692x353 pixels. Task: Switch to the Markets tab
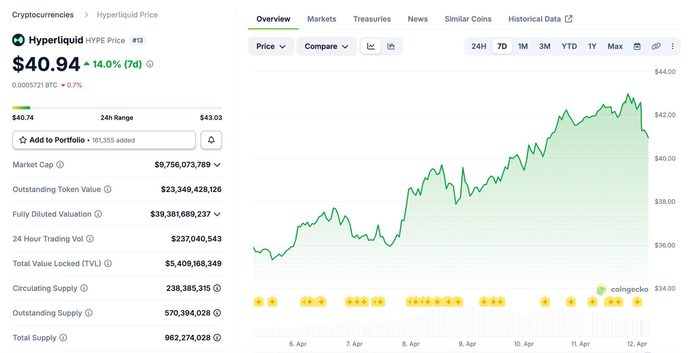coord(321,19)
